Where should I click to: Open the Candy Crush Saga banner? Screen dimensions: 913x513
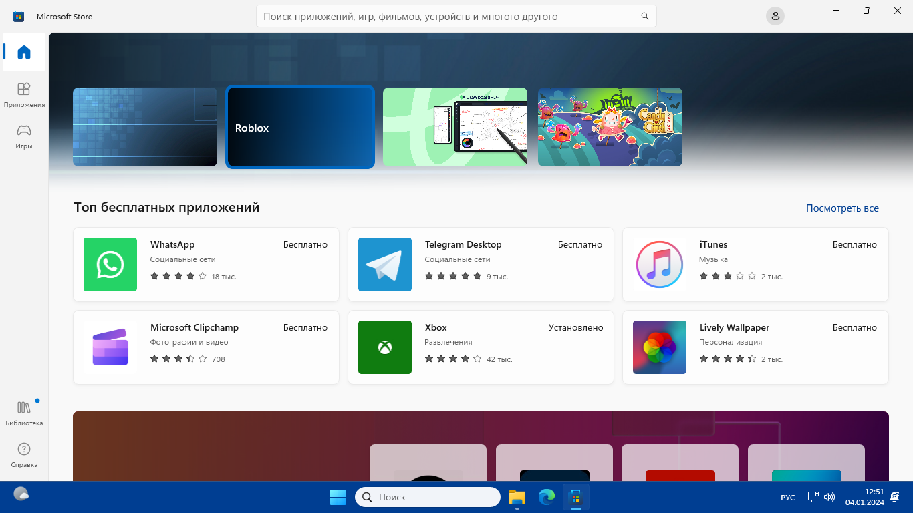(610, 127)
